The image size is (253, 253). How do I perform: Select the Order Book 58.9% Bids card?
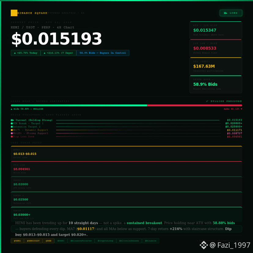tap(216, 84)
